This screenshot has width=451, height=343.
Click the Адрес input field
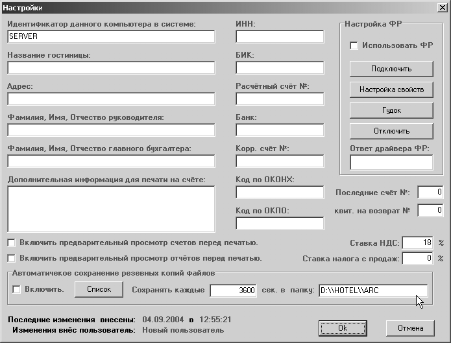tap(111, 99)
